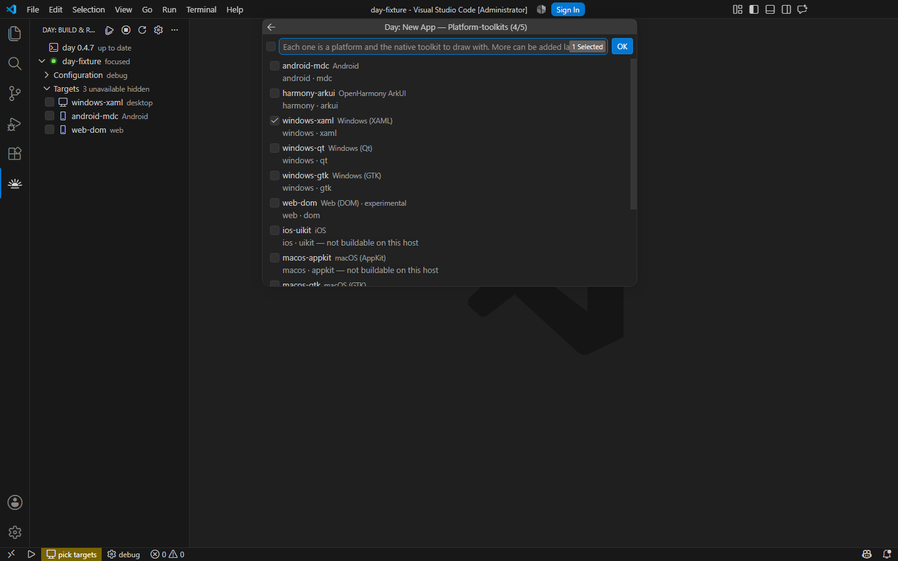Click the build and run play icon in Day panel
Image resolution: width=898 pixels, height=561 pixels.
(109, 30)
